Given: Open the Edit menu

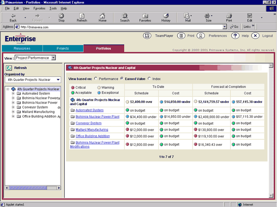Looking at the screenshot, I should tap(16, 8).
